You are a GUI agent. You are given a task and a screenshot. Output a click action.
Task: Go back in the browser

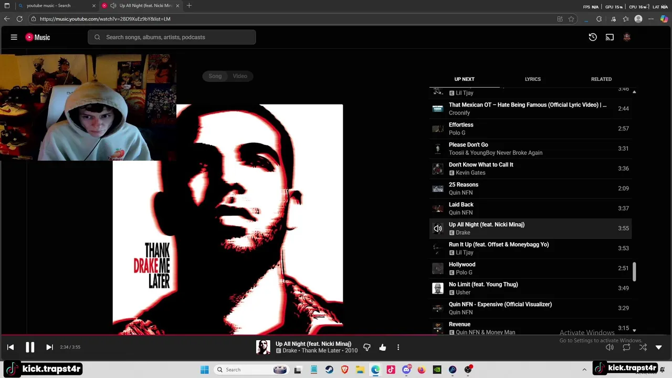pyautogui.click(x=7, y=19)
